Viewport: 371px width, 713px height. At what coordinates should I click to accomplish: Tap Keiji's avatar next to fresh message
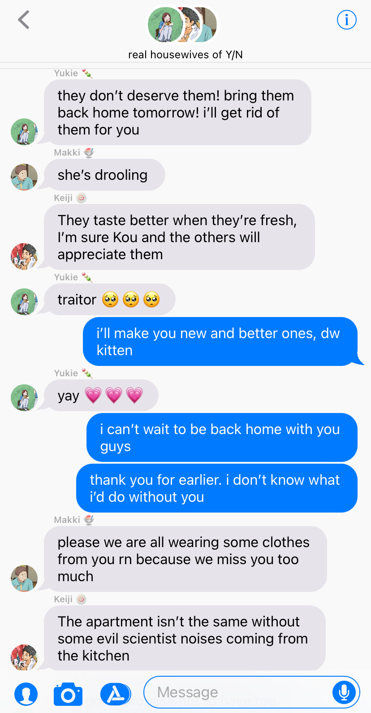pos(24,257)
